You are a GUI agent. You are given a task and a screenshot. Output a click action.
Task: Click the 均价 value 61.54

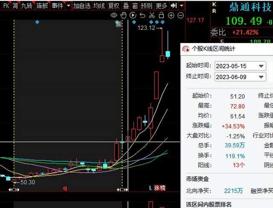238,116
